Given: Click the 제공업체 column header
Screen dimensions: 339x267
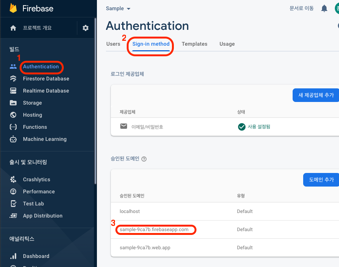Looking at the screenshot, I should pos(127,112).
